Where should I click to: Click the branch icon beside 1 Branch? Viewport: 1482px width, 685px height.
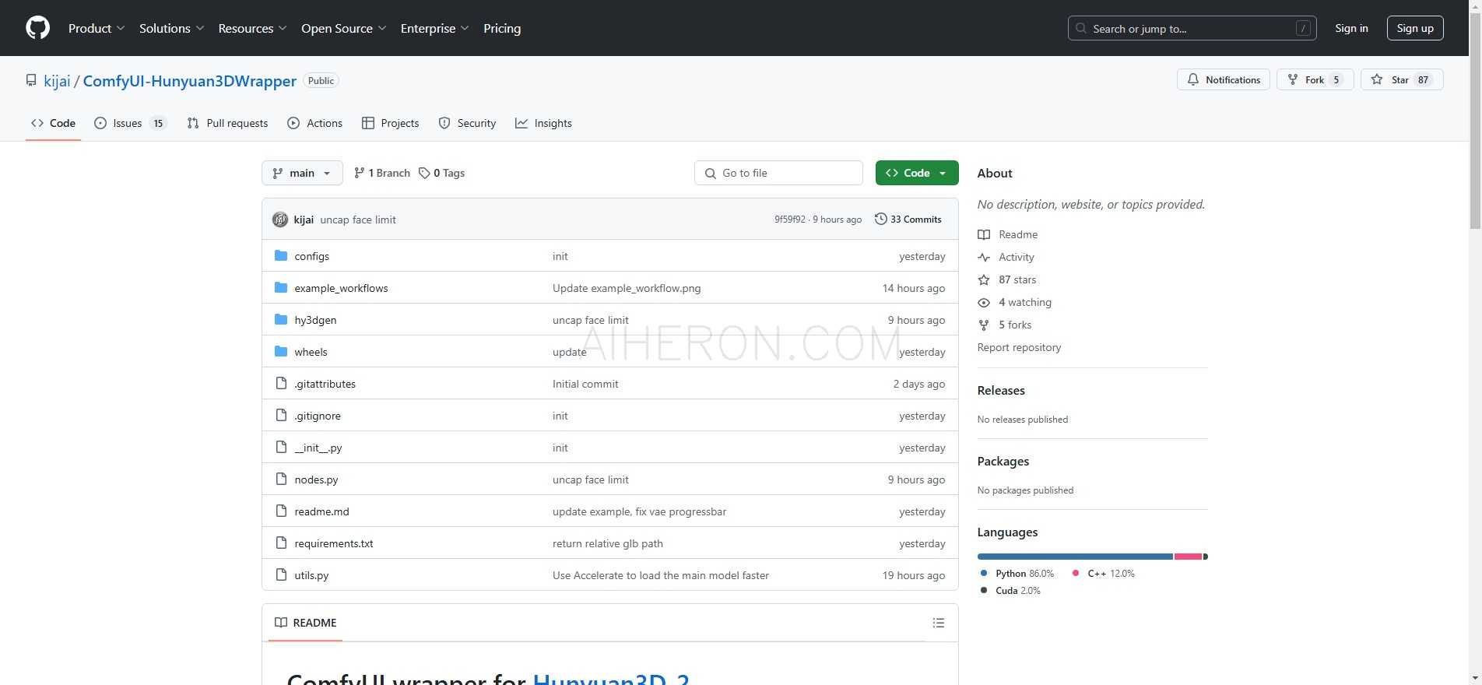(x=359, y=173)
